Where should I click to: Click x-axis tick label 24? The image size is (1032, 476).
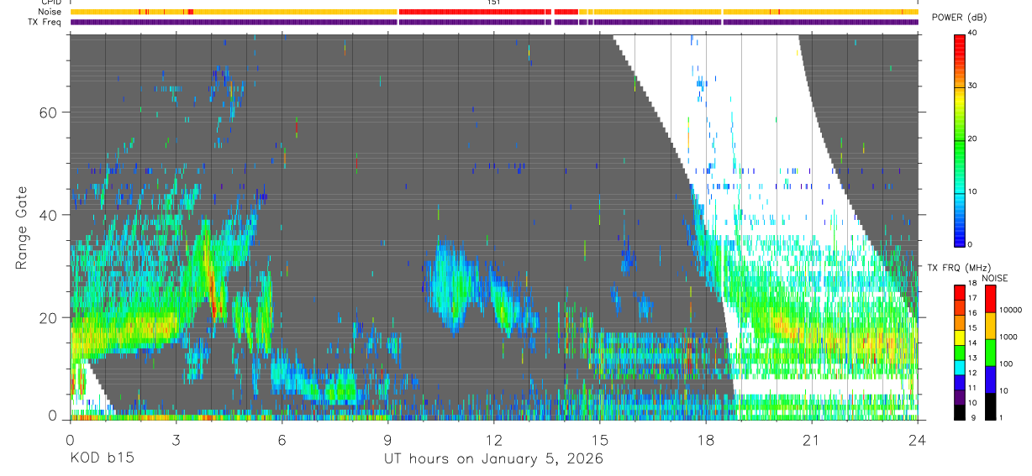pos(917,439)
